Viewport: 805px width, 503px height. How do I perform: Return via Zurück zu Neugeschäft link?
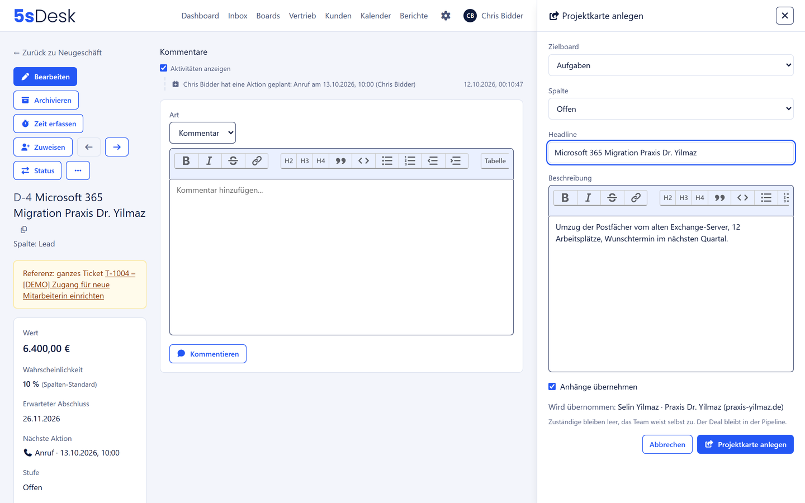point(58,53)
